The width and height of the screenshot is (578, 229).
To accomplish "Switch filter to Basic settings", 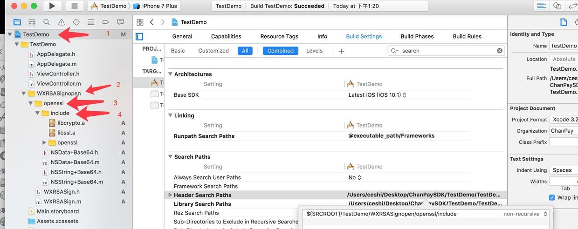I will (178, 51).
